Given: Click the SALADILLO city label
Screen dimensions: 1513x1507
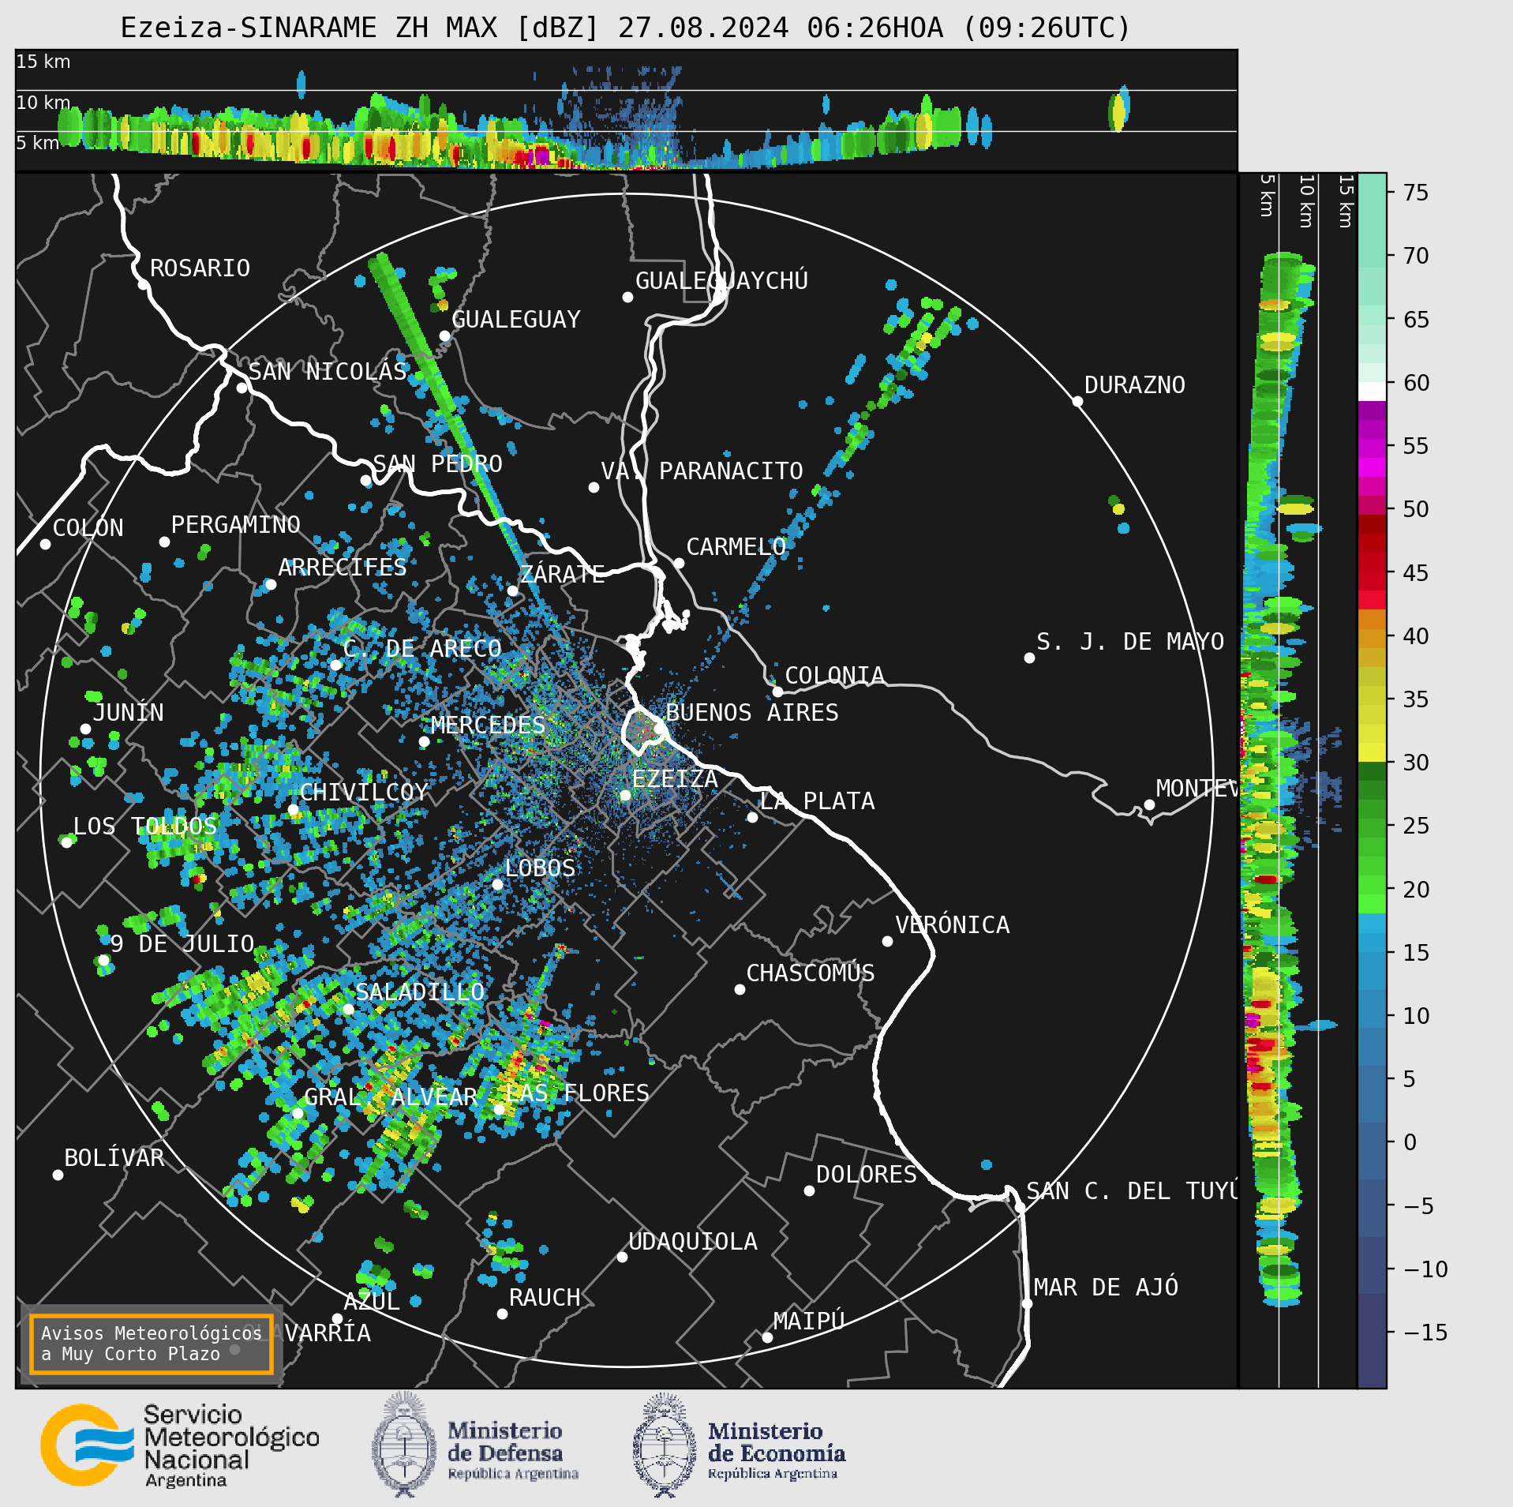Looking at the screenshot, I should click(420, 992).
